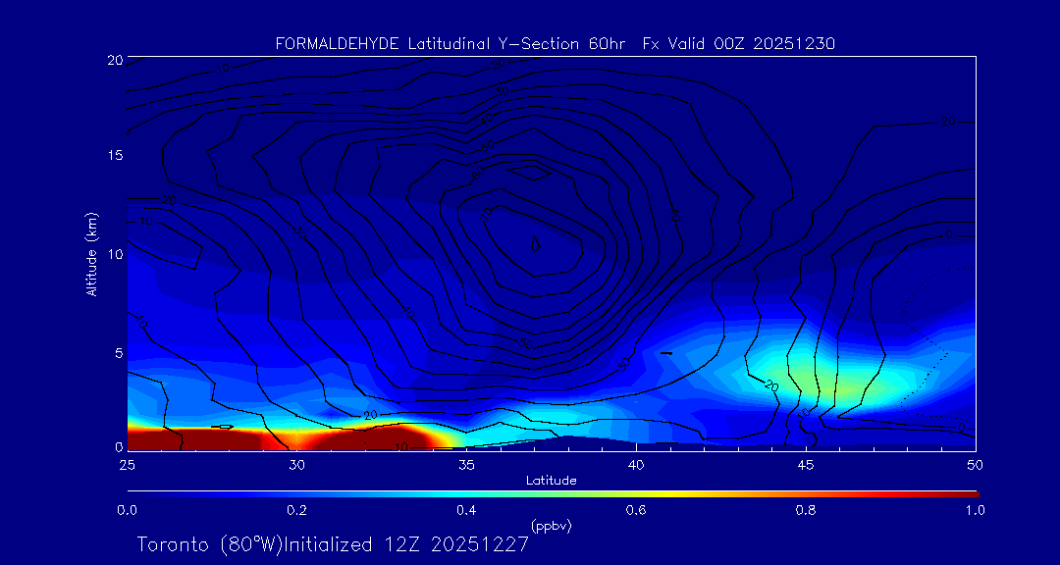Click the 'Toronto (80°W)Initialized 12Z 20251227' caption
Screen dimensions: 1060x565
pos(333,544)
